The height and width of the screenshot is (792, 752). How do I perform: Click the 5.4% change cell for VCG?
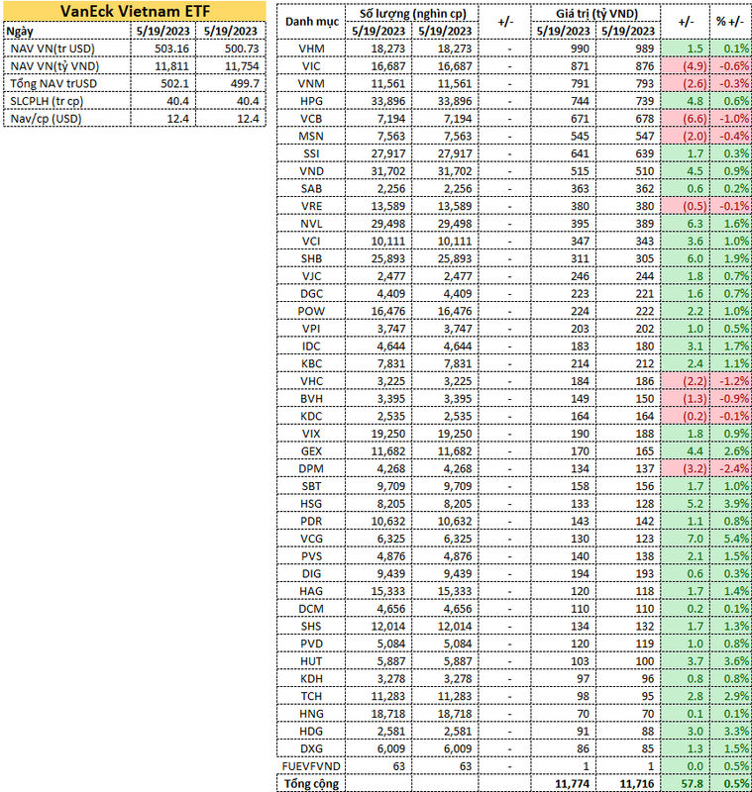(x=730, y=539)
